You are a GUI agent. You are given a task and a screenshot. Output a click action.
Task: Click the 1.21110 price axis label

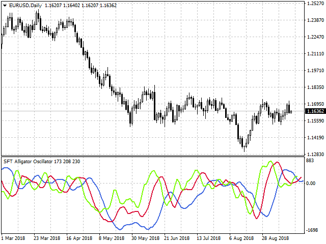coord(315,54)
